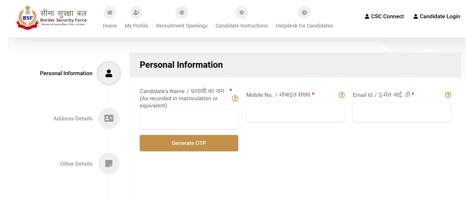This screenshot has height=199, width=466.
Task: Click the Candidate Instructions directions icon
Action: point(242,12)
